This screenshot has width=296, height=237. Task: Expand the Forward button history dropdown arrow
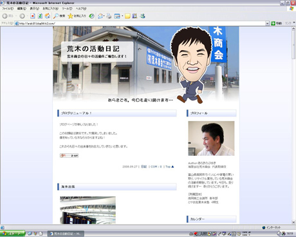(27, 16)
